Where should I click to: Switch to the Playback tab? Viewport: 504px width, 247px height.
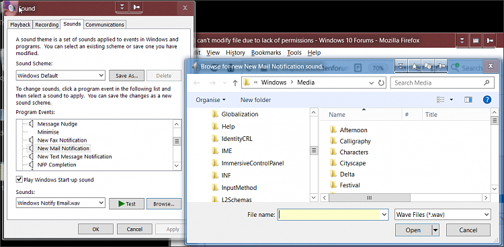point(20,25)
